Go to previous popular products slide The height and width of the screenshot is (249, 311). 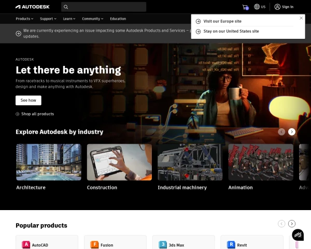tap(281, 224)
